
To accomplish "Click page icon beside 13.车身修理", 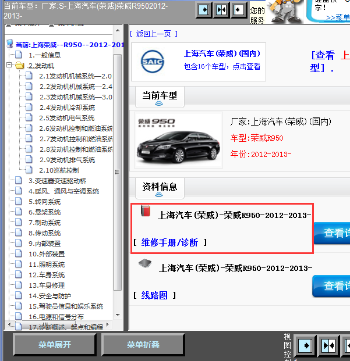I will (19, 285).
